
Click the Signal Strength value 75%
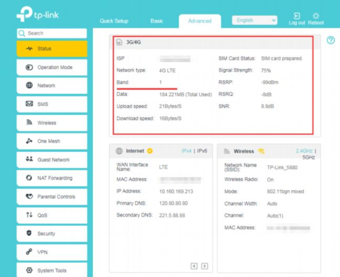point(266,70)
